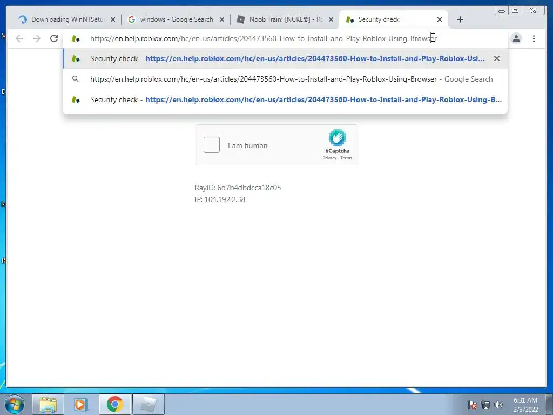Restore down the Chrome window
The image size is (553, 415).
tap(515, 11)
